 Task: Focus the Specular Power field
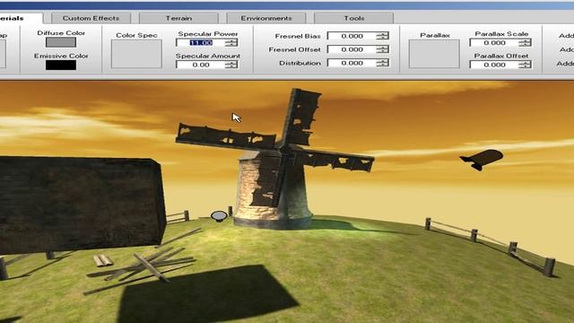point(201,42)
